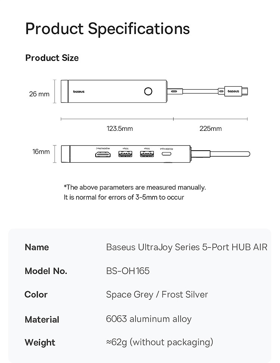Click the 26 mm height label

[x=39, y=94]
